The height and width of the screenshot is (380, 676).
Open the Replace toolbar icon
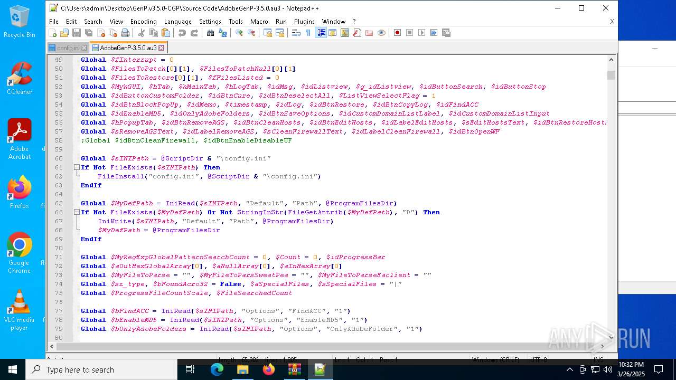pos(223,33)
